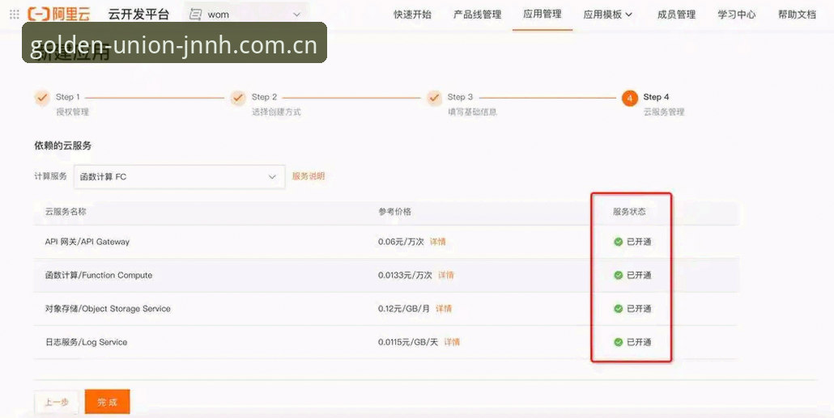834x418 pixels.
Task: Select the 日志服务/Log Service row name
Action: click(86, 342)
